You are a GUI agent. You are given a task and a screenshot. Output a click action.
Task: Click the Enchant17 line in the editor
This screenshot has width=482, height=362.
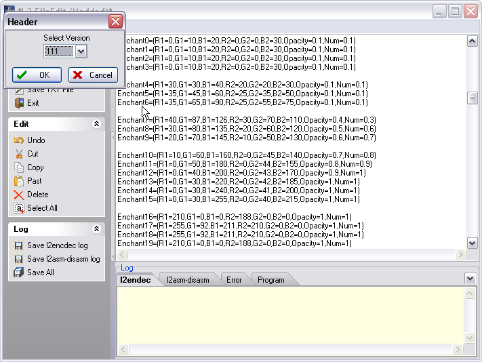tap(241, 226)
